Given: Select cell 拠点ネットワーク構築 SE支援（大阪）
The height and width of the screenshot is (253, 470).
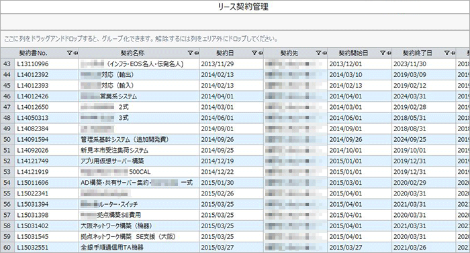Looking at the screenshot, I should pos(139,236).
